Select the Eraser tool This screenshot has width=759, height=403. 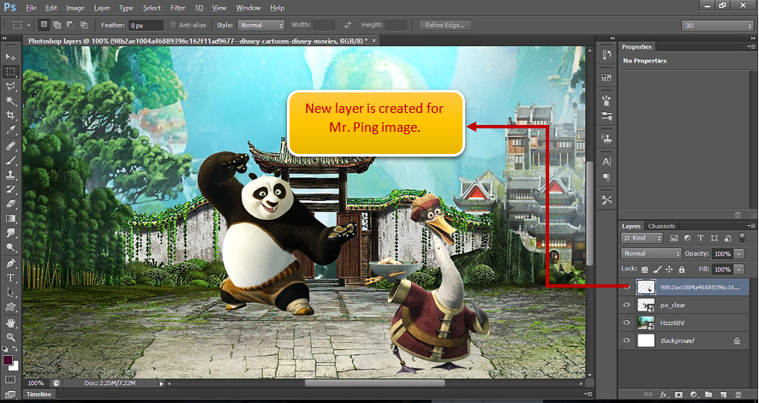click(x=10, y=204)
